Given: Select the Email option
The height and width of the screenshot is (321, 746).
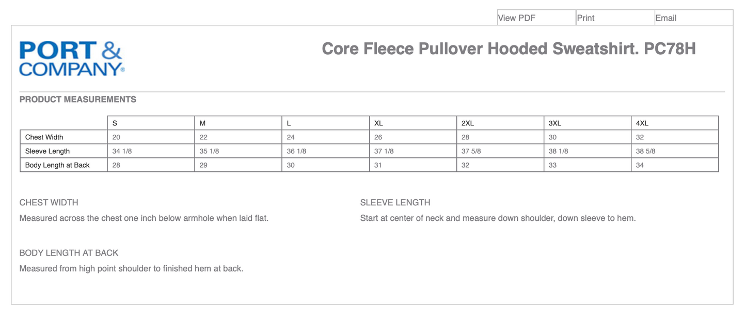Looking at the screenshot, I should pyautogui.click(x=665, y=18).
